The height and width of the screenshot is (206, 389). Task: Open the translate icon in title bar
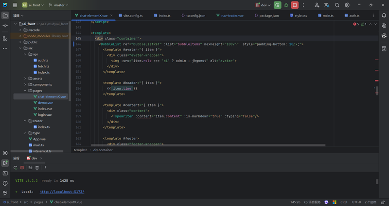327,5
